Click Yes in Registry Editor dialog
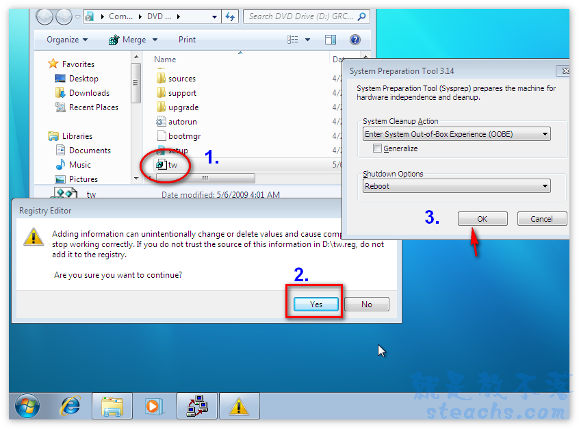This screenshot has width=579, height=429. (x=316, y=304)
